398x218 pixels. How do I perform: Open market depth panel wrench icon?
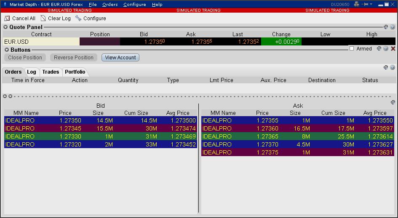(393, 102)
